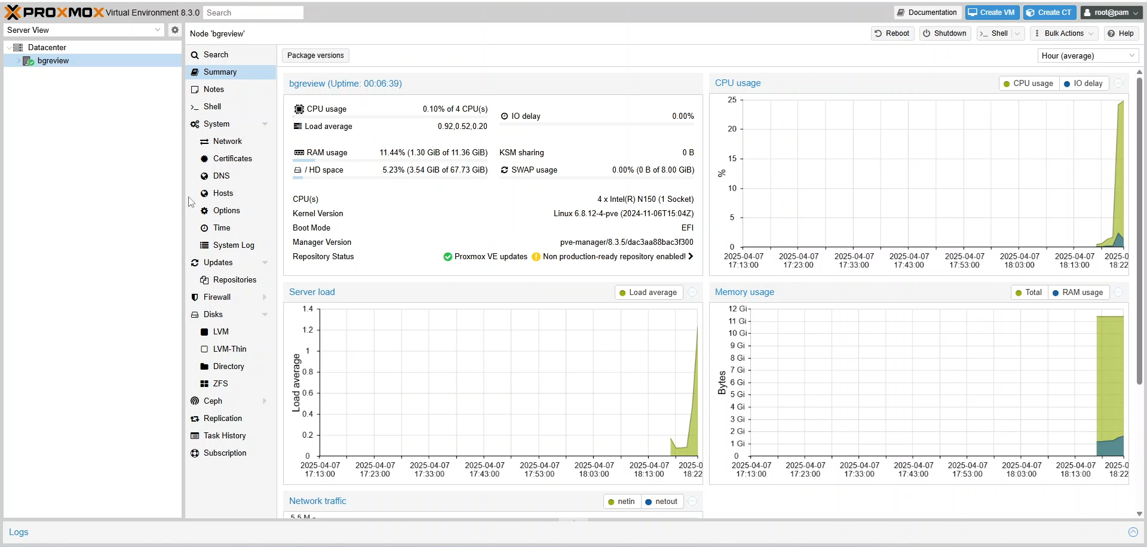Screen dimensions: 1147x547
Task: Collapse the Disks section arrow
Action: [x=265, y=315]
